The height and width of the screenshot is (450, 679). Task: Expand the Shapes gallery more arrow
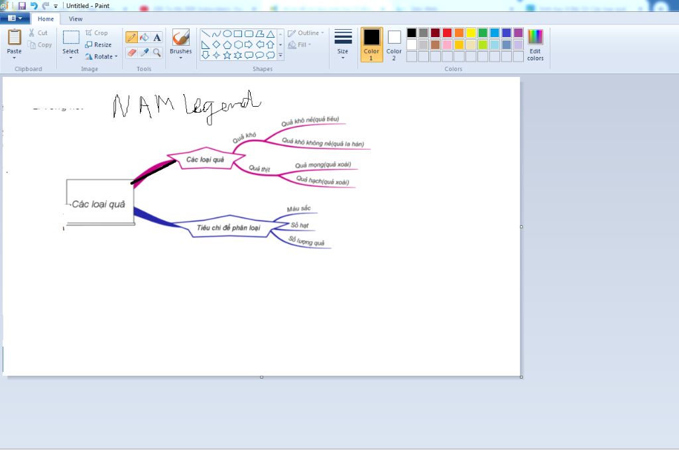pos(280,56)
